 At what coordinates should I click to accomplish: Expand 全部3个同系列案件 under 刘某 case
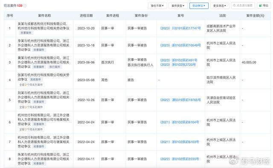(x=31, y=107)
